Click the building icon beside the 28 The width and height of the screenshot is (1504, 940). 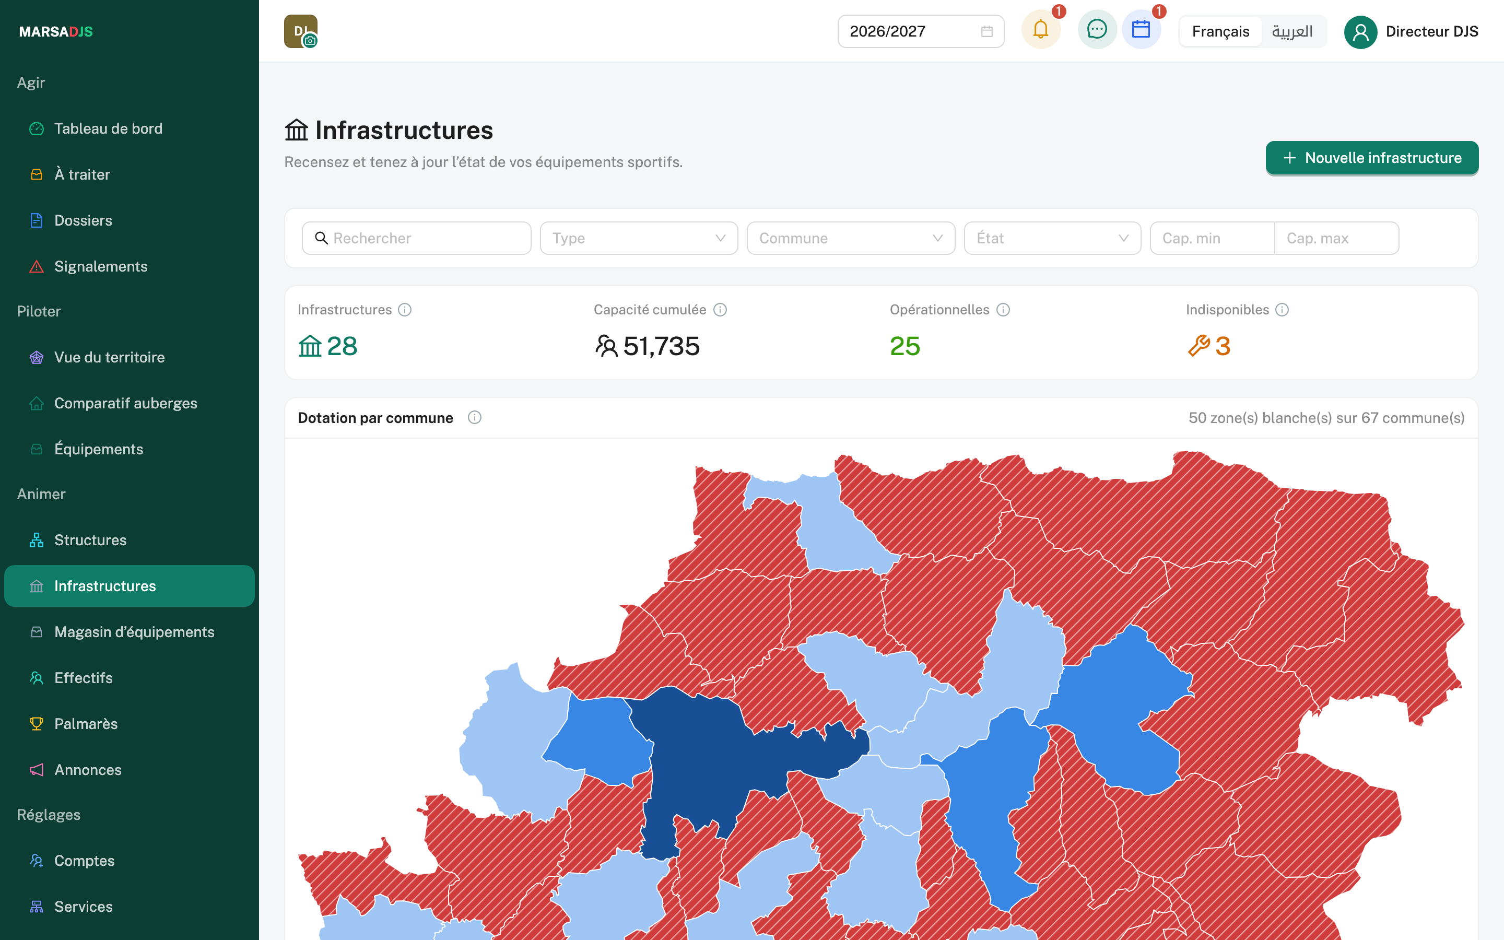pyautogui.click(x=310, y=346)
